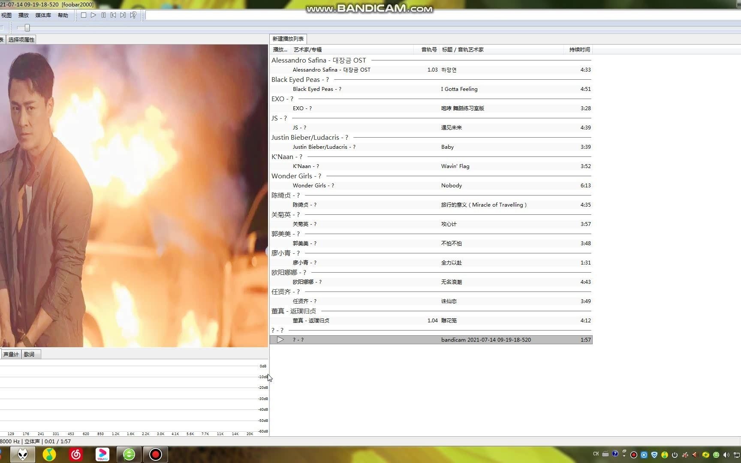
Task: Switch to the 选择项属性 tab
Action: (x=21, y=39)
